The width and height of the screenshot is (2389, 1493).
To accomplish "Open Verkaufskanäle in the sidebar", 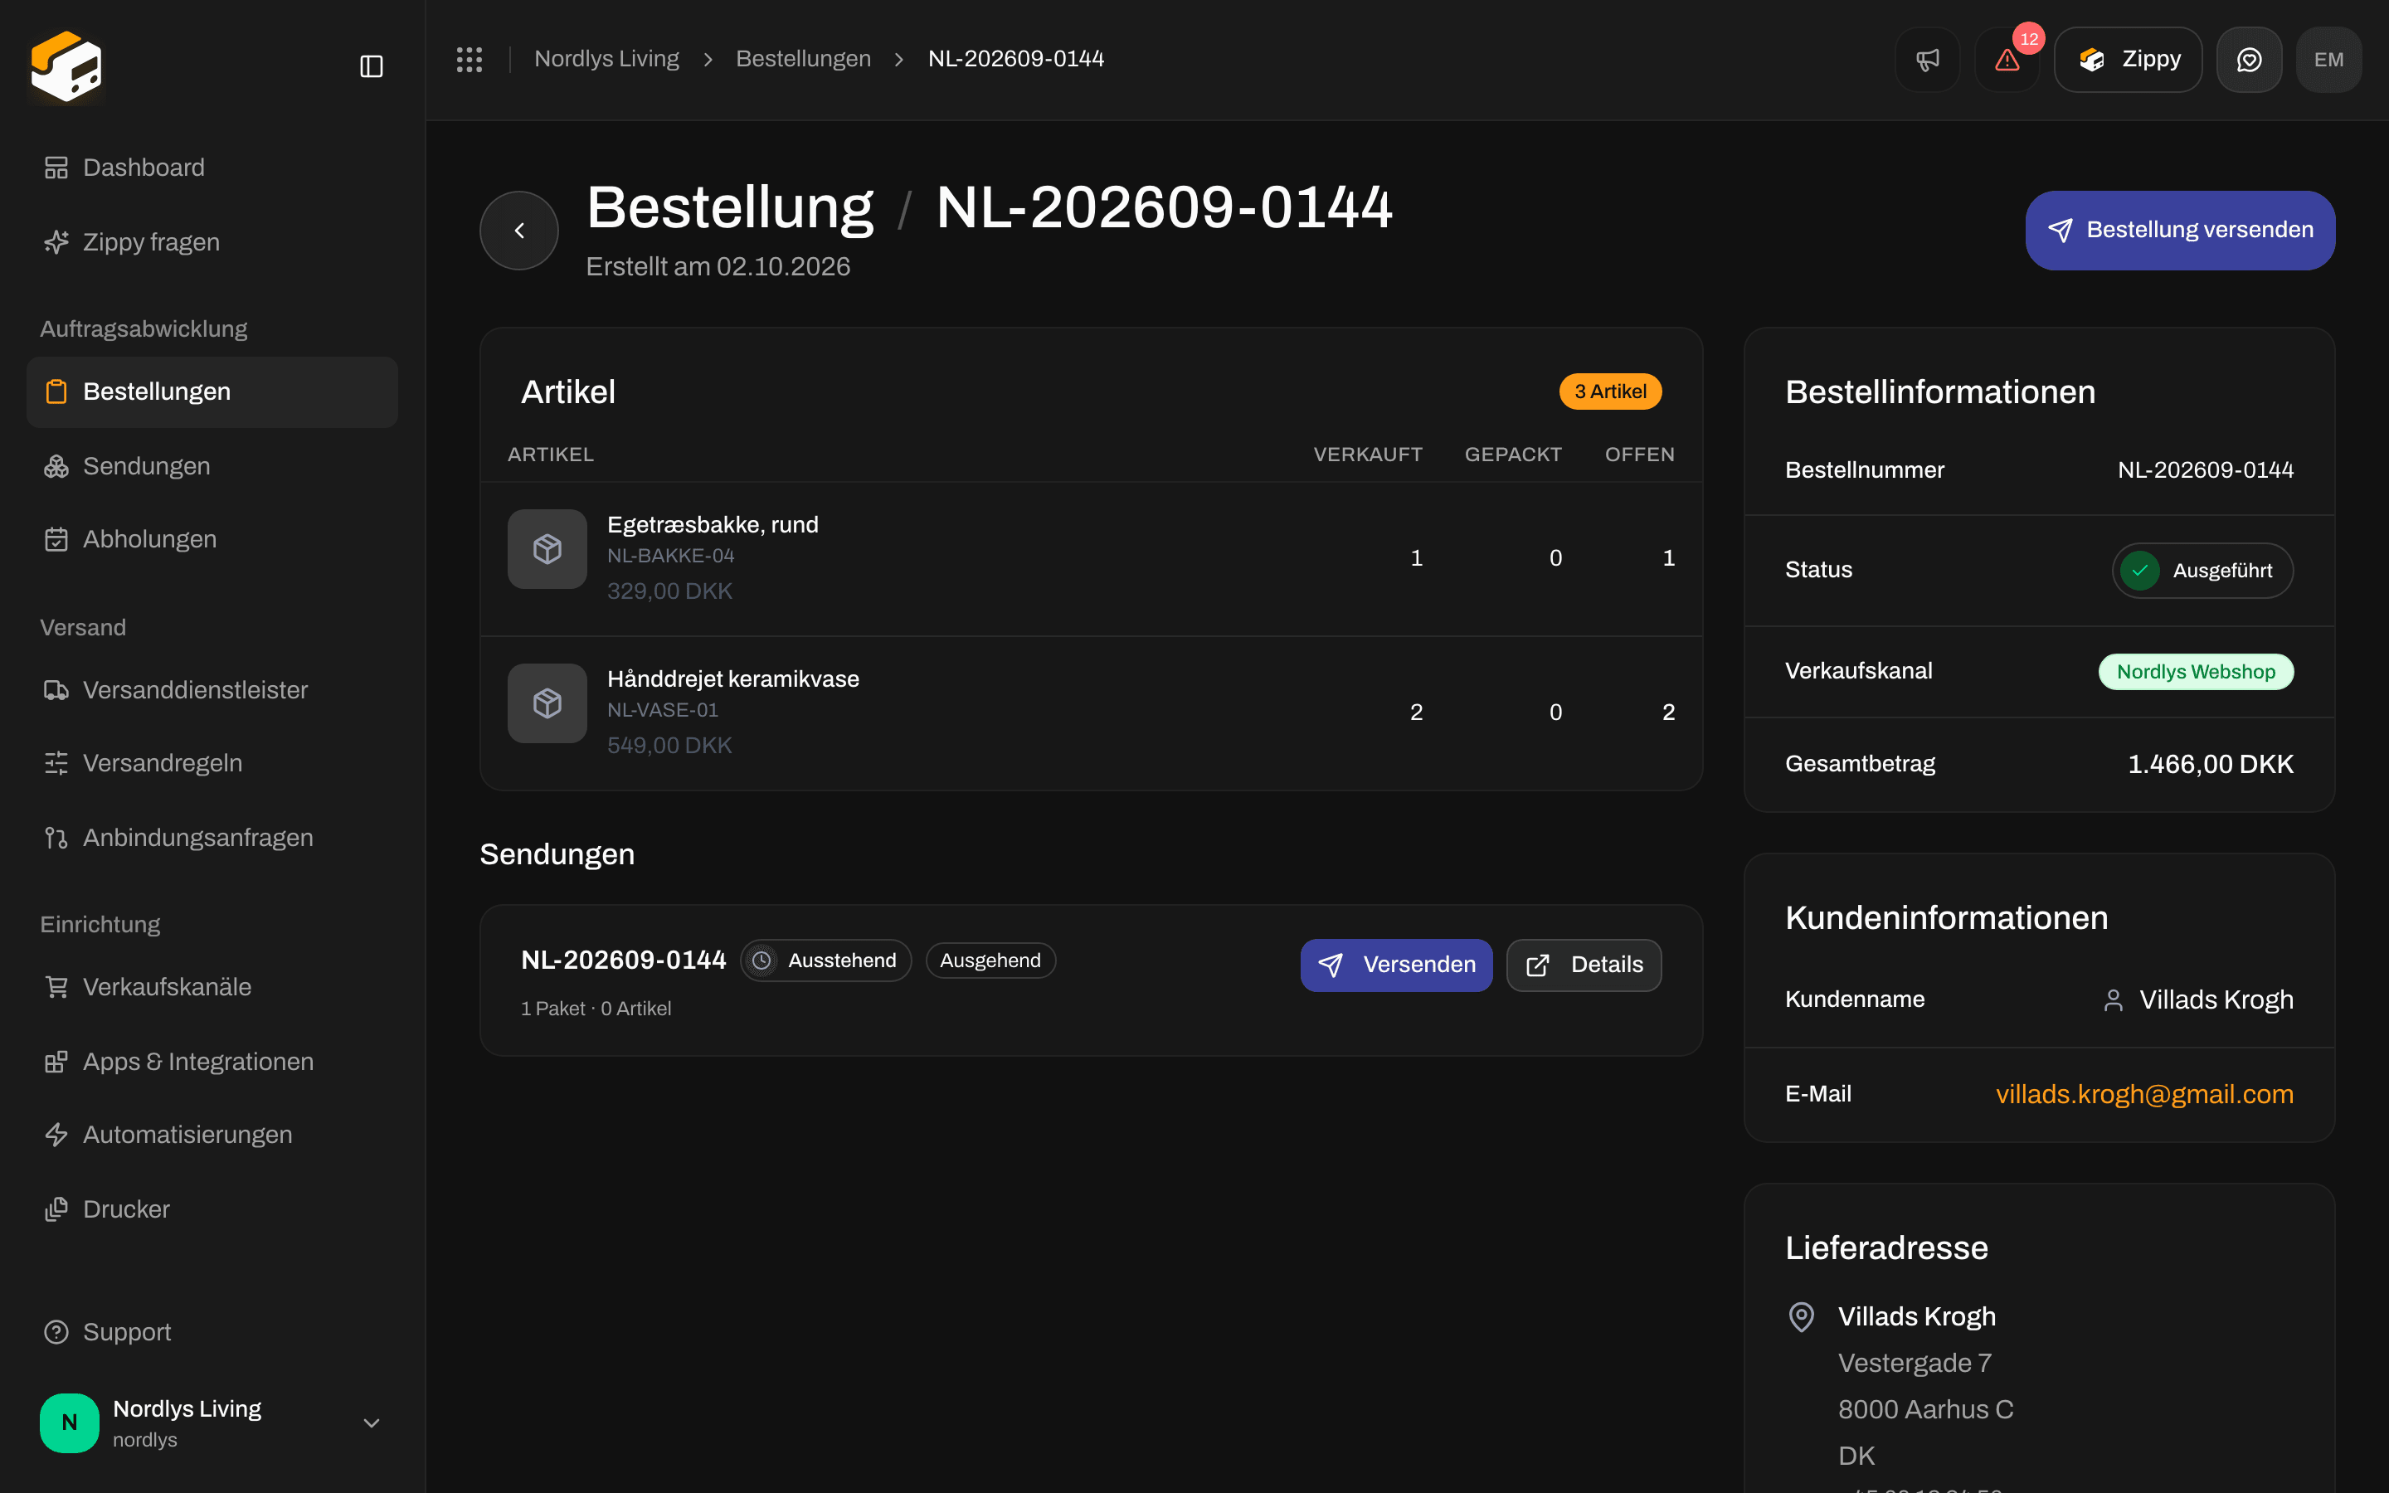I will coord(212,987).
